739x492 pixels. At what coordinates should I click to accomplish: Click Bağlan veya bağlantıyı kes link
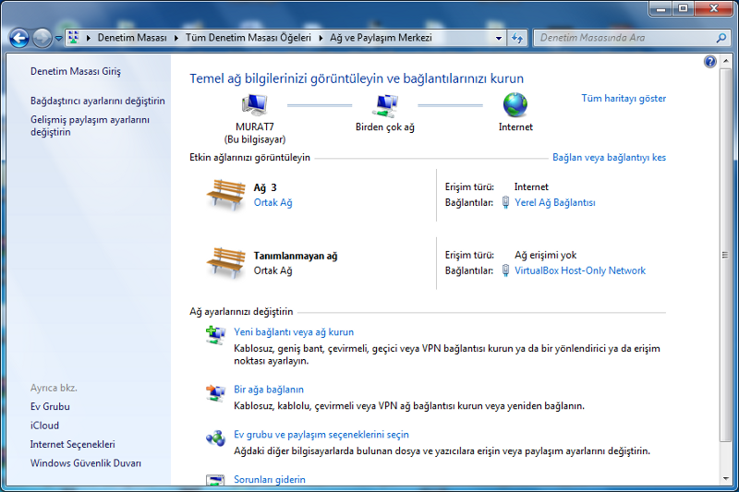[x=609, y=157]
